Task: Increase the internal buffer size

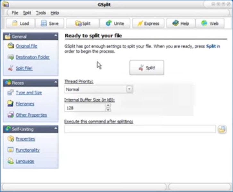Action: tap(108, 105)
